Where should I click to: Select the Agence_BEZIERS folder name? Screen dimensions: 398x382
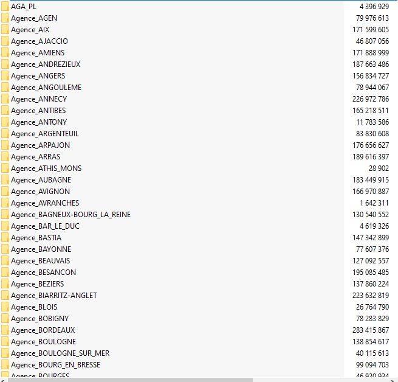pyautogui.click(x=38, y=284)
